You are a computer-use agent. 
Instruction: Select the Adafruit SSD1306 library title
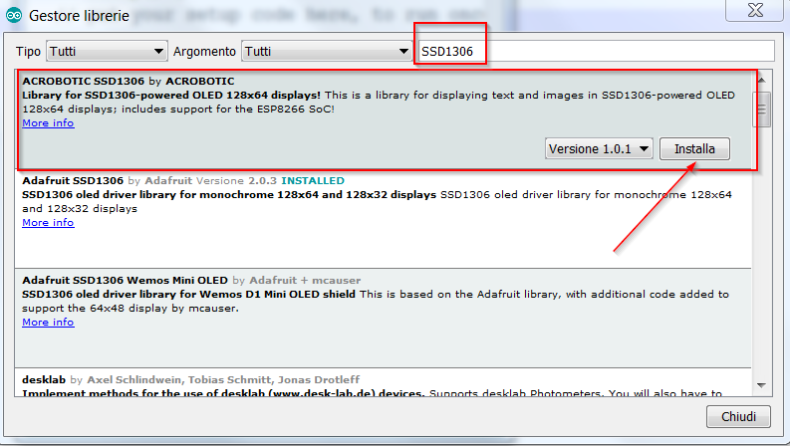(x=73, y=181)
